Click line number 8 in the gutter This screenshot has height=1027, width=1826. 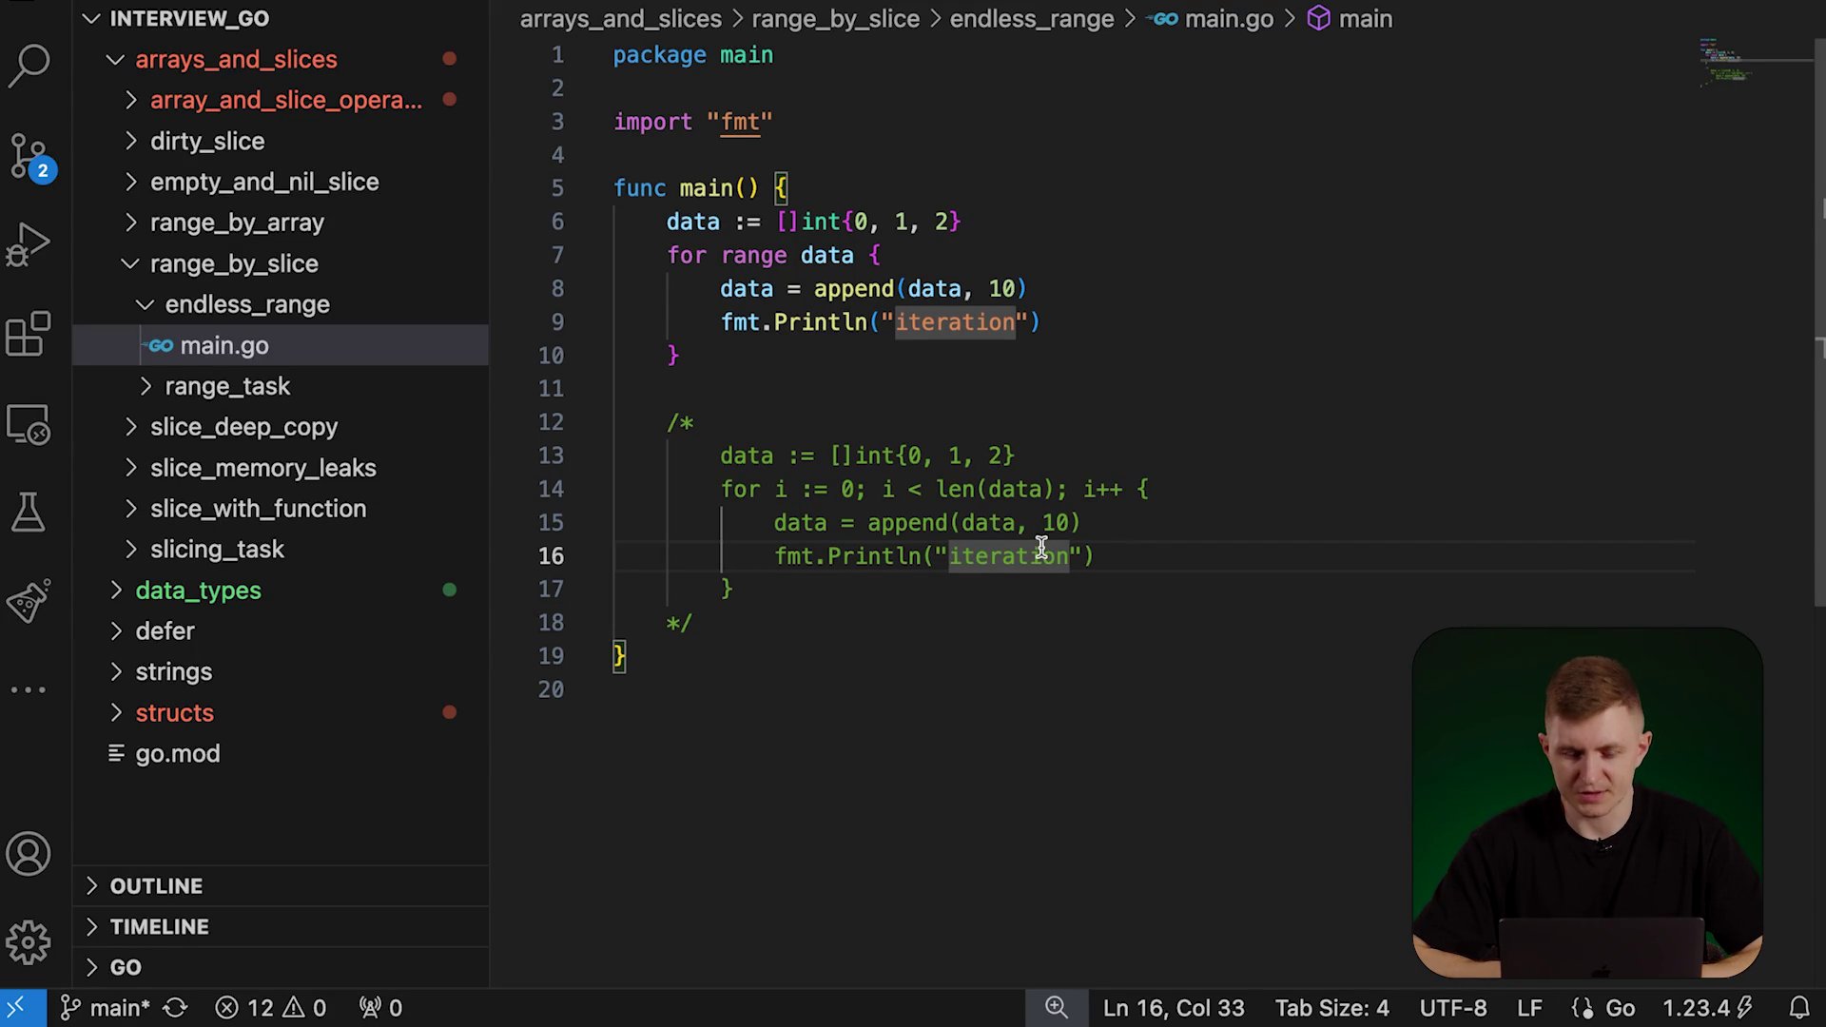coord(557,288)
